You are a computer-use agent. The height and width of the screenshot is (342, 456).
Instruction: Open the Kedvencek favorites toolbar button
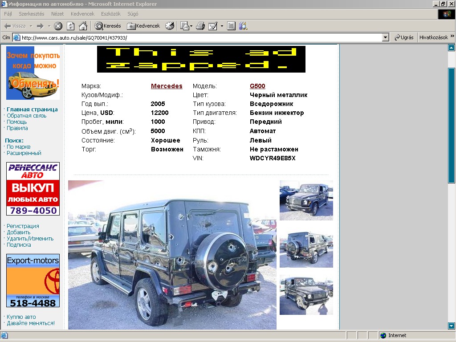click(x=143, y=26)
